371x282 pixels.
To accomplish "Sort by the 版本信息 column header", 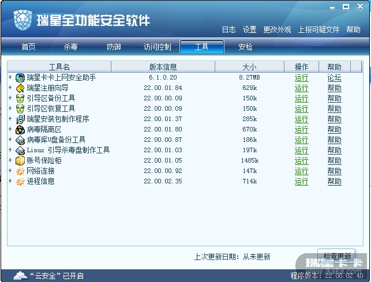I will [x=163, y=67].
